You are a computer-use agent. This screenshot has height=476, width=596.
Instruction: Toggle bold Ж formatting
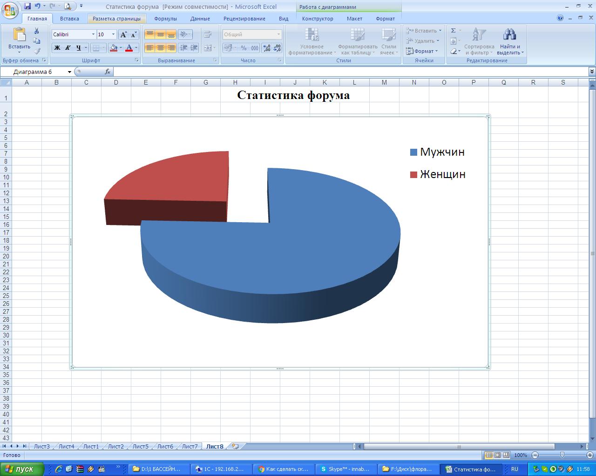point(57,47)
